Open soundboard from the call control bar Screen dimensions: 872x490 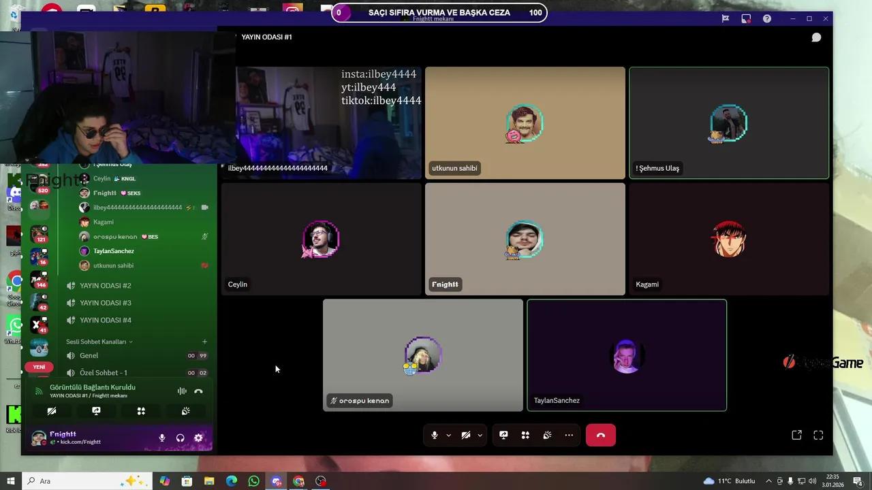point(547,436)
